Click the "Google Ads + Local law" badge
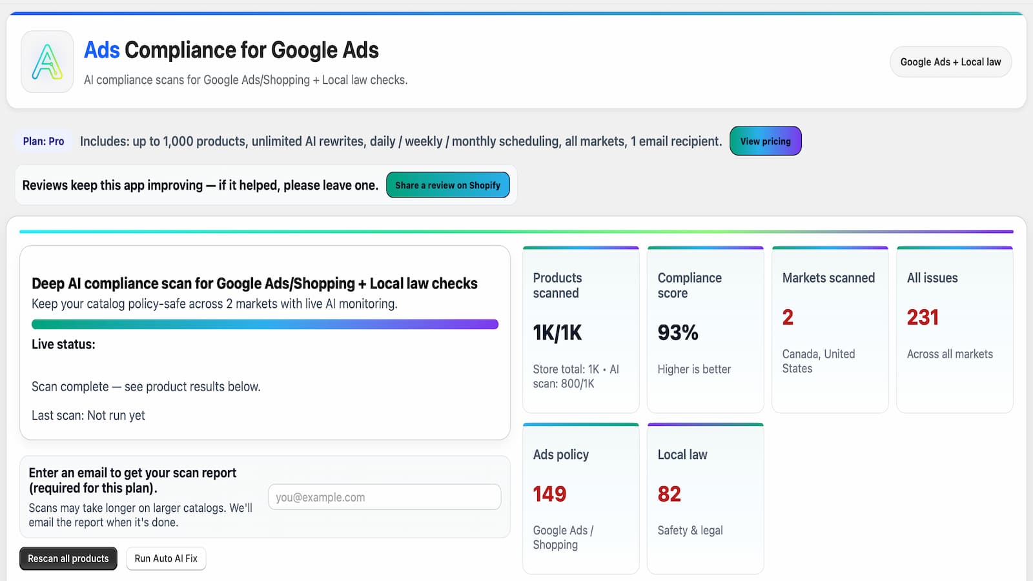Screen dimensions: 1033x581 [950, 62]
